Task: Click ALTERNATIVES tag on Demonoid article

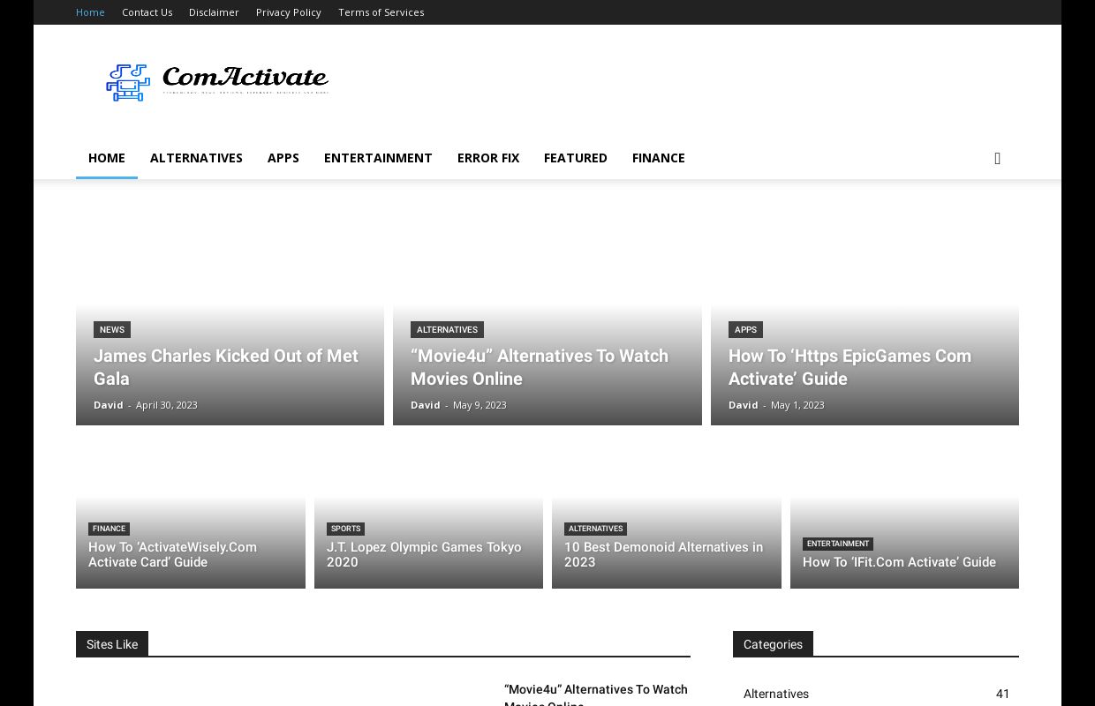Action: point(595,529)
